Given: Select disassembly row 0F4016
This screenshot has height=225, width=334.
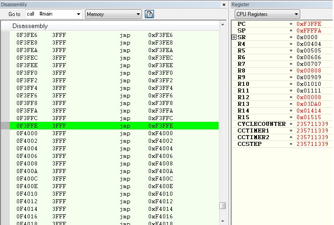Looking at the screenshot, I should click(x=114, y=216).
